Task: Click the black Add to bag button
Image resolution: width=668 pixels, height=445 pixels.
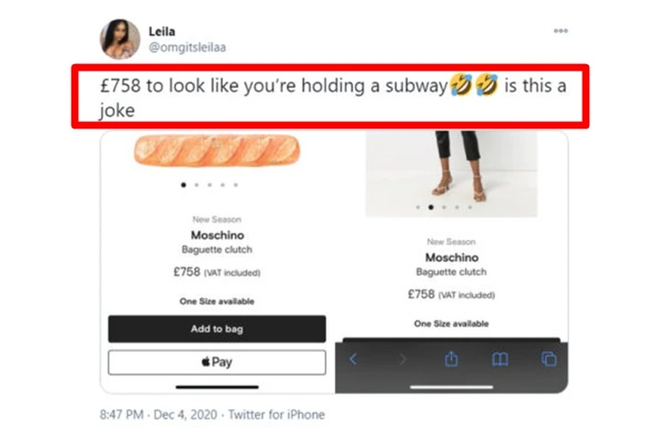Action: pos(217,328)
